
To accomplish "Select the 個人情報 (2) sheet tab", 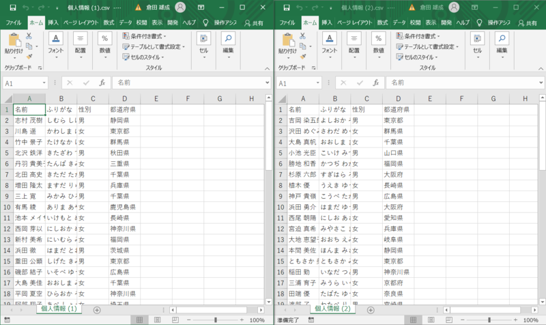I will click(332, 309).
